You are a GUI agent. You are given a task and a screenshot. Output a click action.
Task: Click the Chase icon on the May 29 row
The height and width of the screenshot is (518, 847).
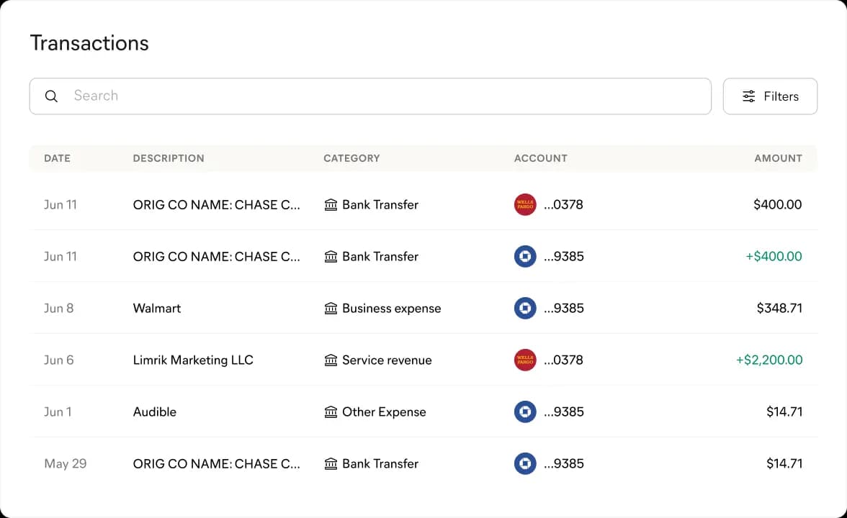click(x=525, y=463)
